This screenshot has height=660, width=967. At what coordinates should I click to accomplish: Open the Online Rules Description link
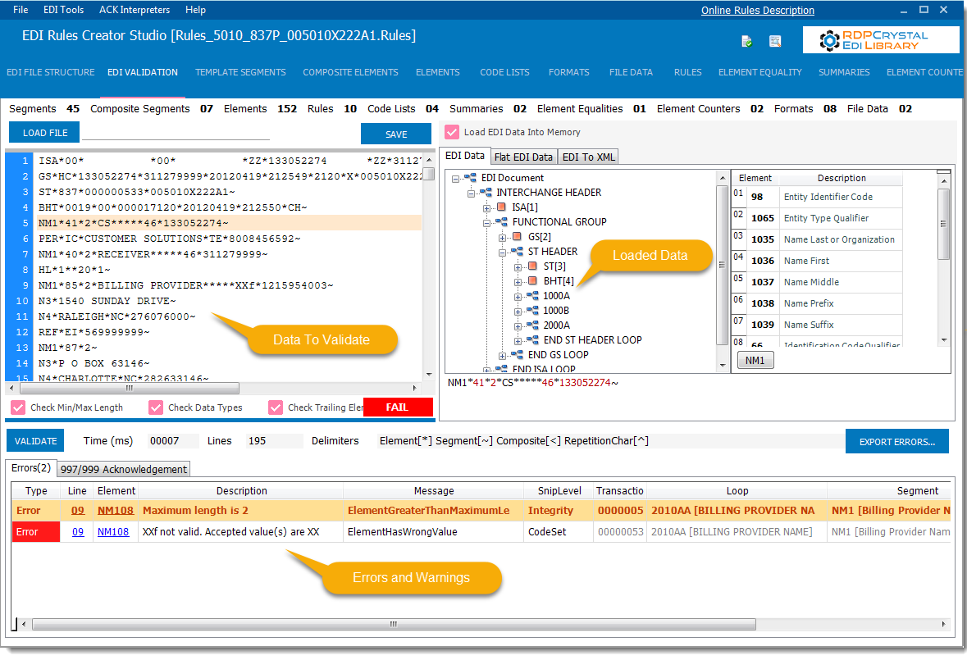(757, 11)
